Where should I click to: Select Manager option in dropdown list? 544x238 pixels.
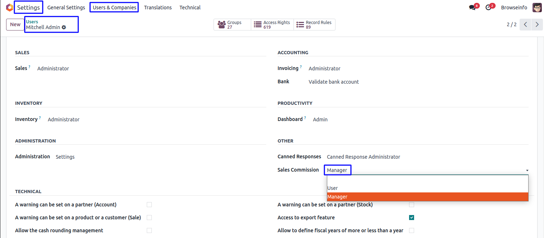337,197
